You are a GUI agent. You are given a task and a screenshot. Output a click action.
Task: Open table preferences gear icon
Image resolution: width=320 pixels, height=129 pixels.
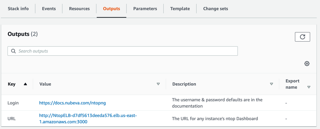coord(307,64)
